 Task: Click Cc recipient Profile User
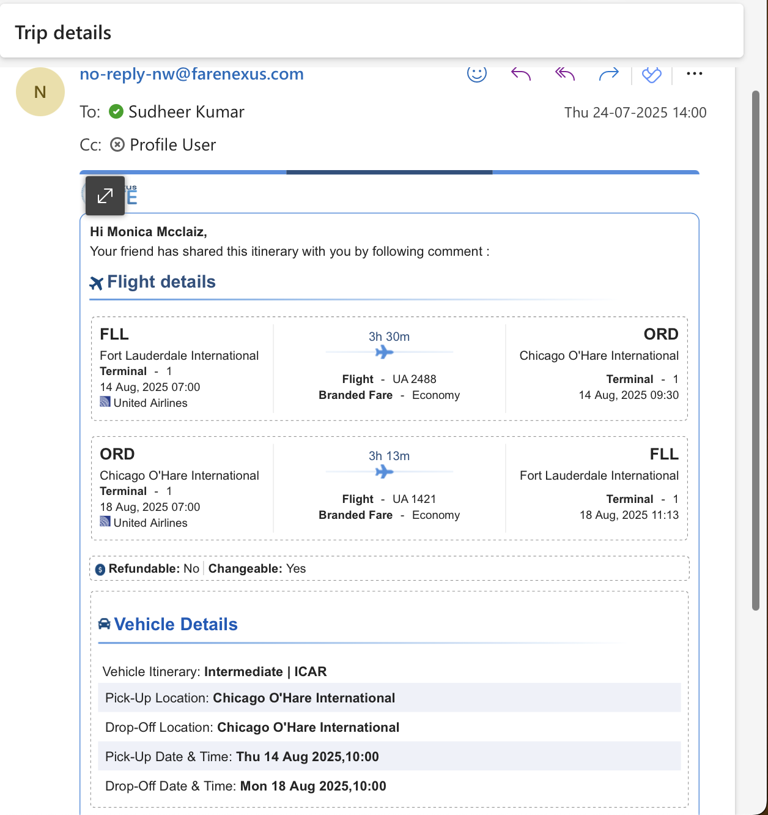coord(173,144)
